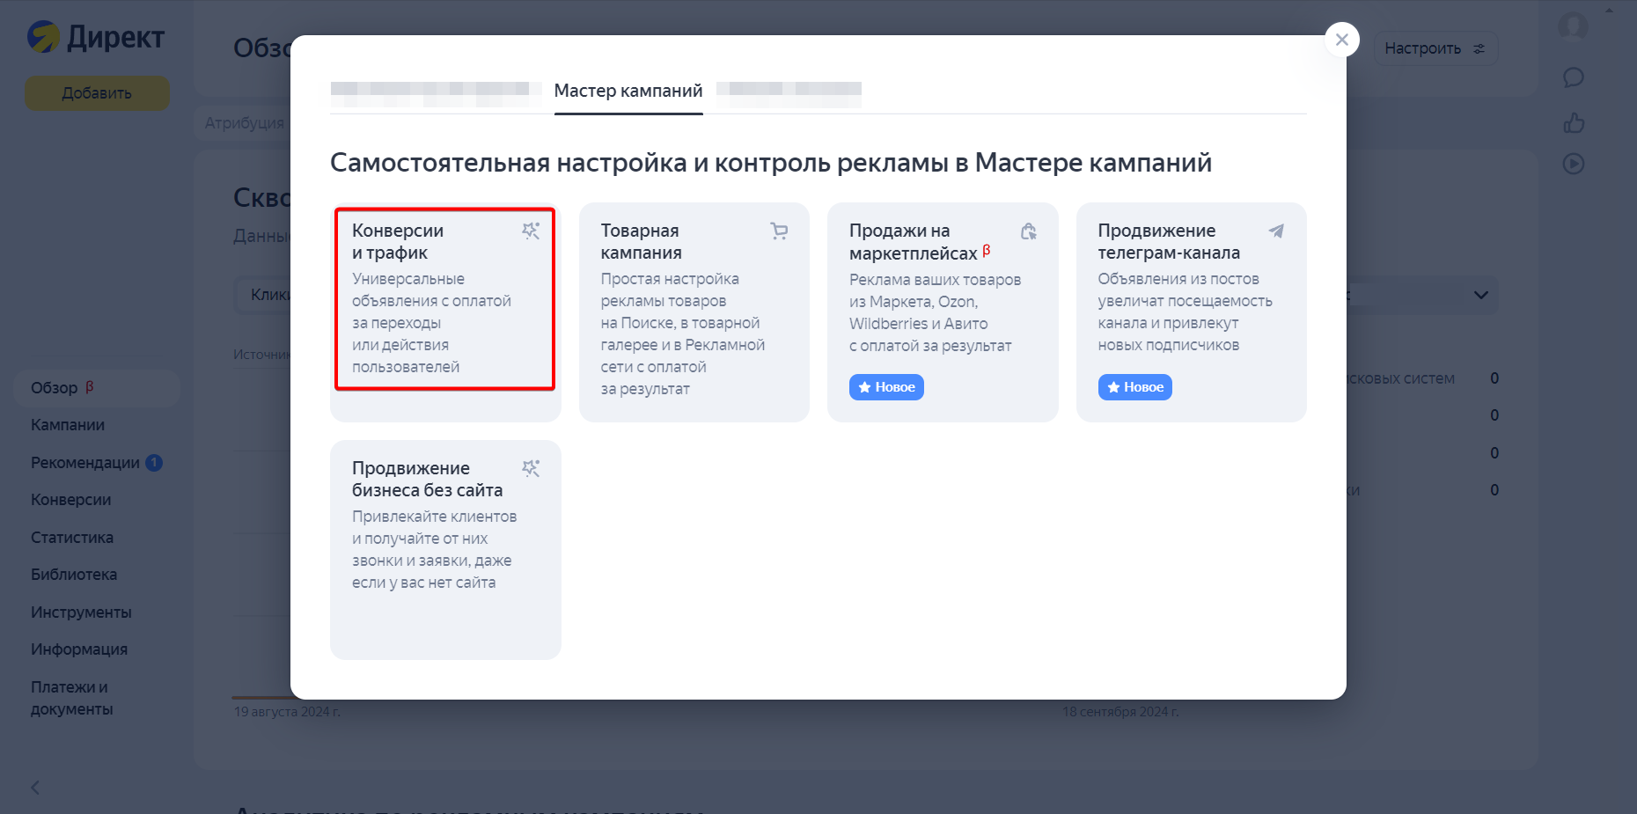Open the 'Конверсии и трафик' campaign card

[445, 312]
